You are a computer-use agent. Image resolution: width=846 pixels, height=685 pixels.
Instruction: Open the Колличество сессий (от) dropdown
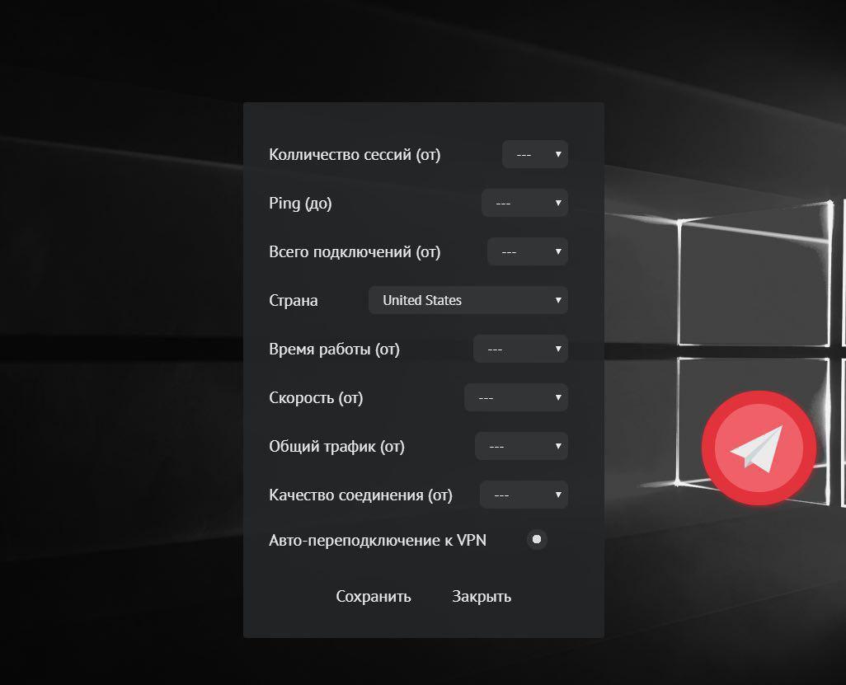[x=535, y=154]
